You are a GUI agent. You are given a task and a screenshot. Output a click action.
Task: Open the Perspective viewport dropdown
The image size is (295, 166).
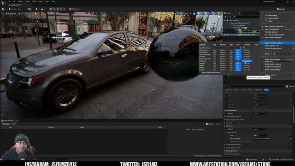[11, 13]
